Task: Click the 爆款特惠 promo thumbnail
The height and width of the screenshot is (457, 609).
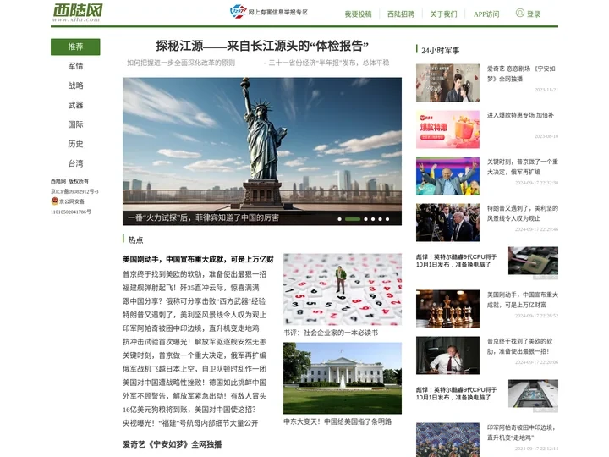Action: [x=447, y=129]
